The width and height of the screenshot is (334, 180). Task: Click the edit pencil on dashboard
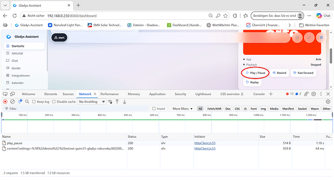point(321,37)
